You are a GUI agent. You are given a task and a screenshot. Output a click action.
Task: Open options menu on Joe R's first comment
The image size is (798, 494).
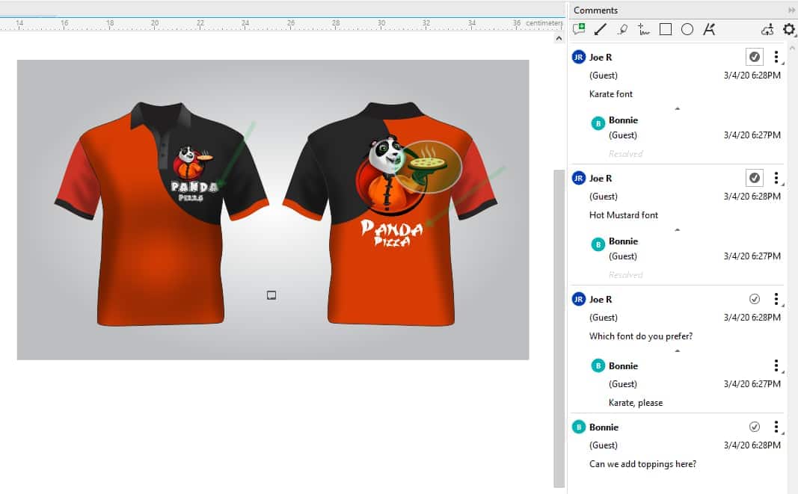[x=776, y=57]
